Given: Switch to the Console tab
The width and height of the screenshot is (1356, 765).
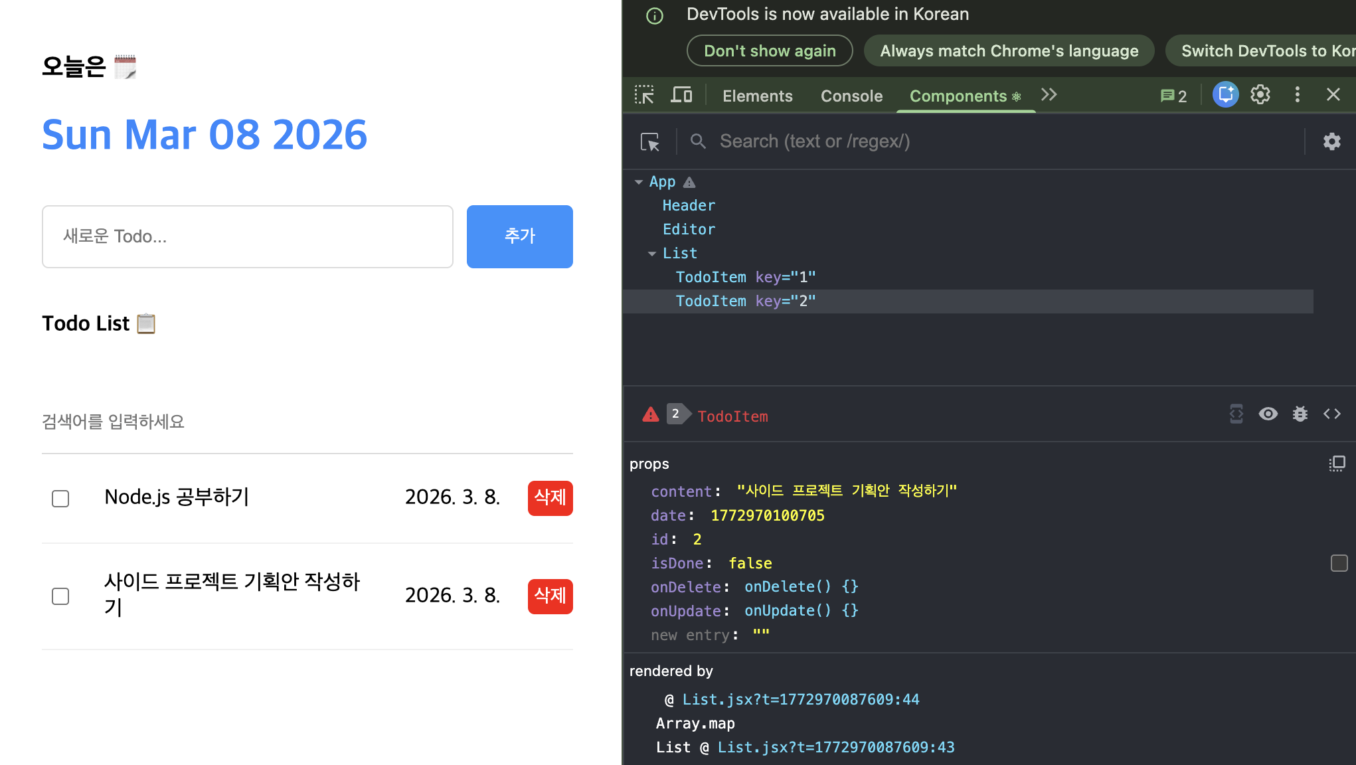Looking at the screenshot, I should tap(851, 96).
